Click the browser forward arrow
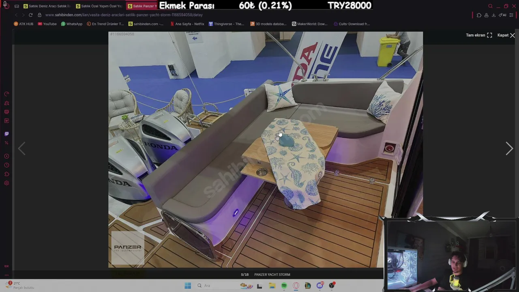 23,15
